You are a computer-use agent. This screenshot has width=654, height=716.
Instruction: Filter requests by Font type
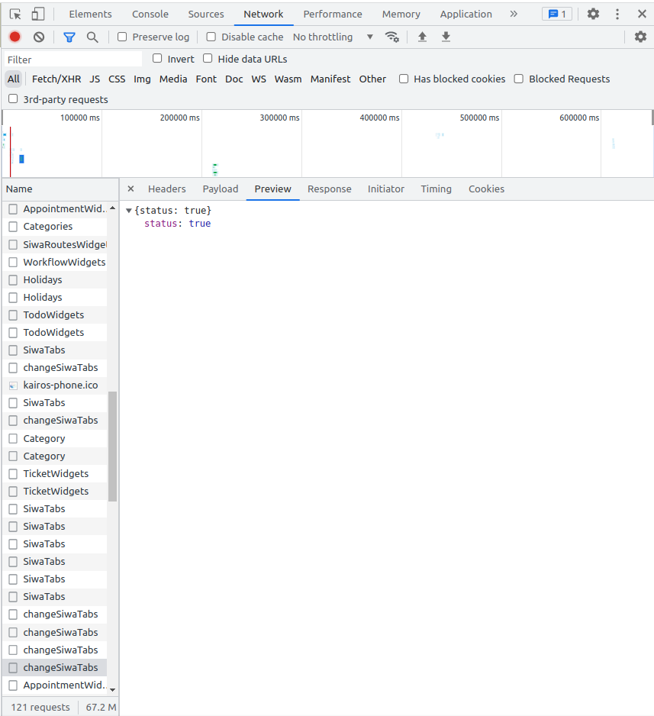206,79
